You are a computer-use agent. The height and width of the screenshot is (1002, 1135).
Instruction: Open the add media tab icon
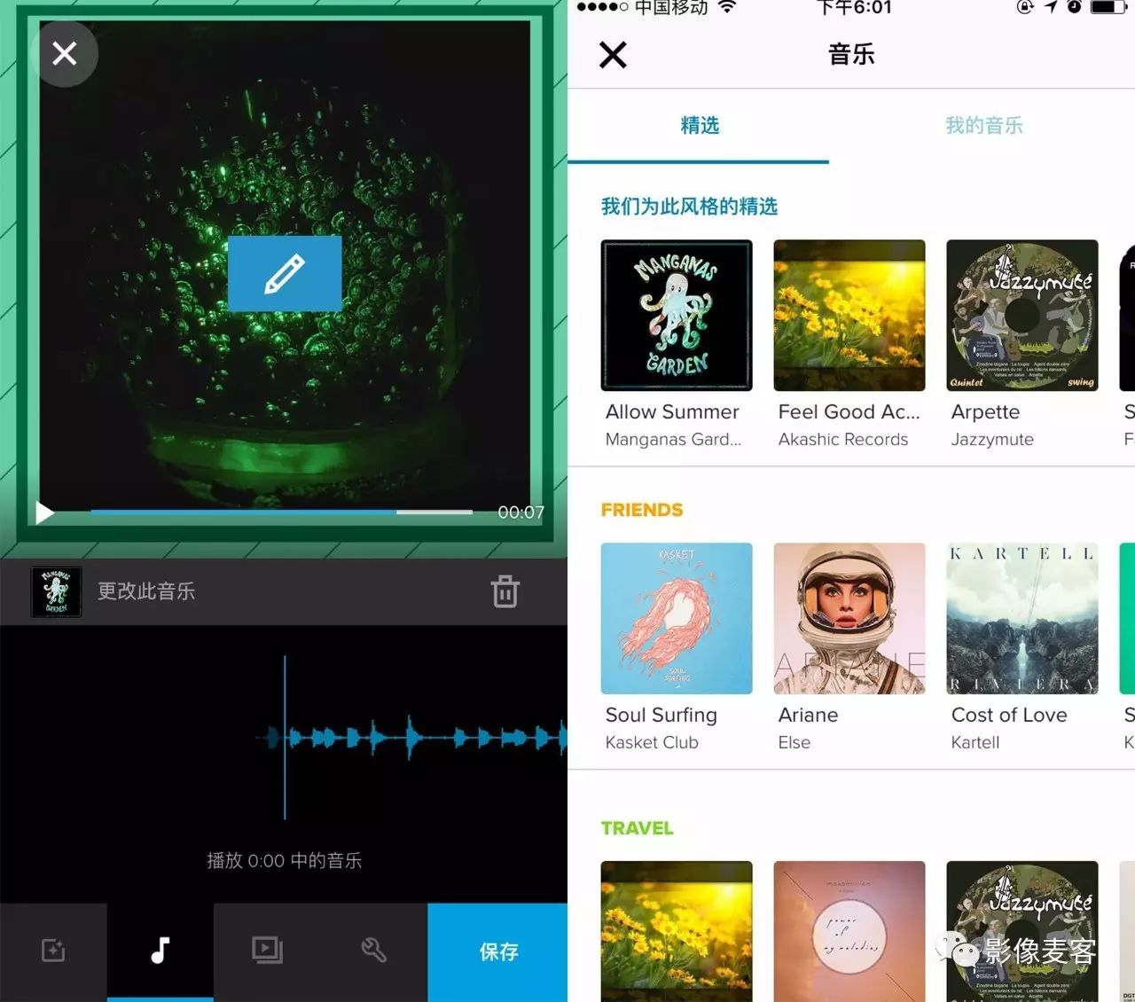coord(53,951)
